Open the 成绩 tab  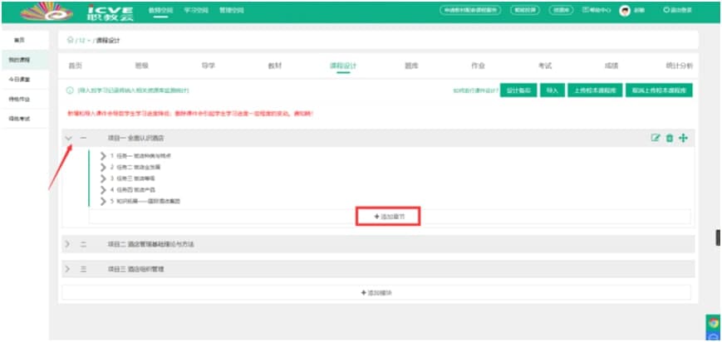pos(611,66)
